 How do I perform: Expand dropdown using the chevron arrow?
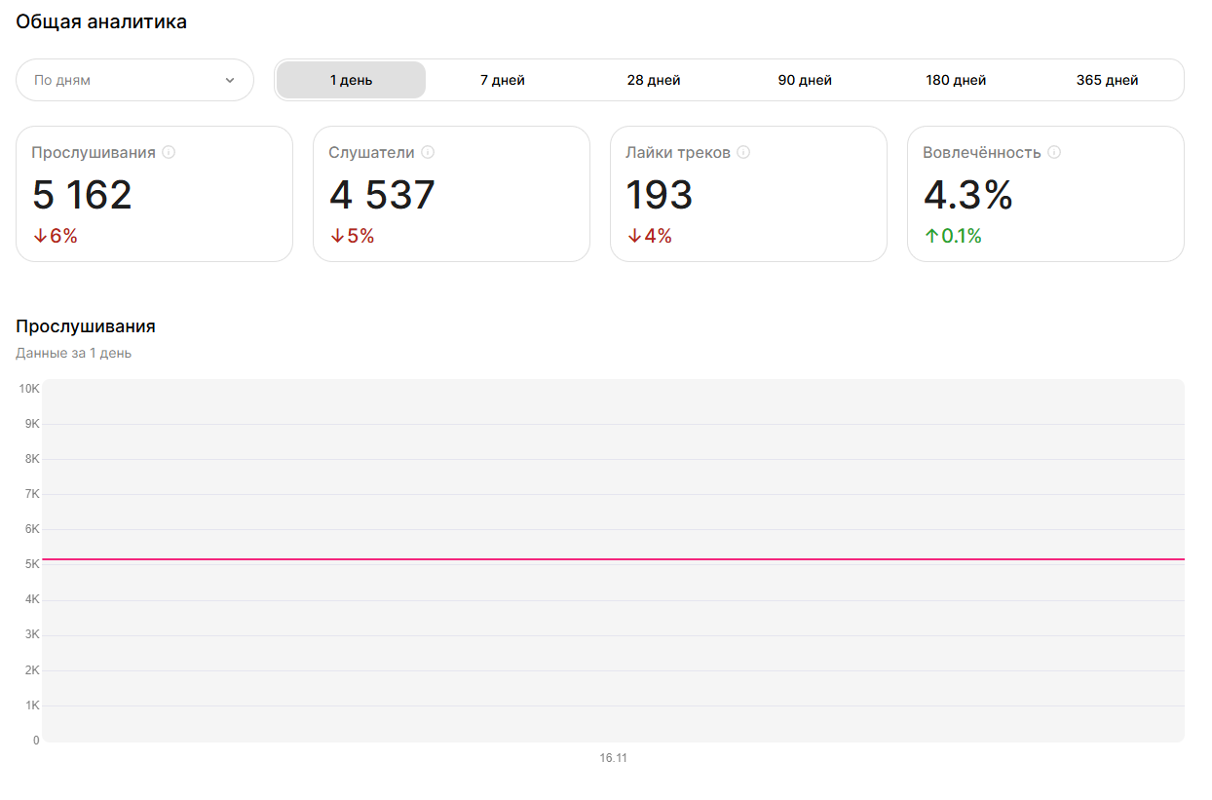pos(230,80)
